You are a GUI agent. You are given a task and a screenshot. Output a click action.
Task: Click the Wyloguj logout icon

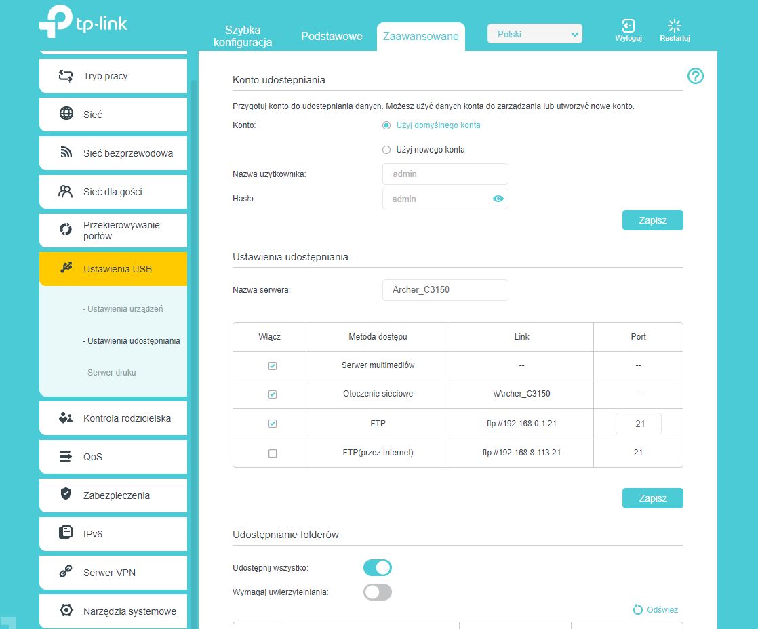(628, 25)
